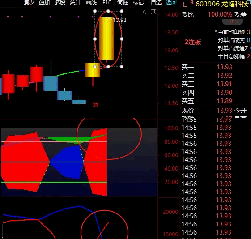Viewport: 251px width, 239px height.
Task: Click the 100.0 indicator axis label
Action: tap(171, 128)
